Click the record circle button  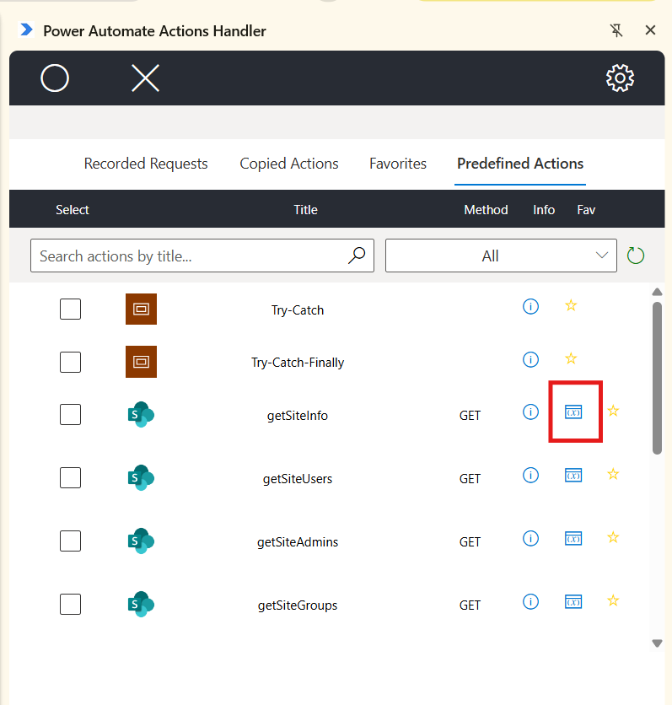click(x=55, y=78)
